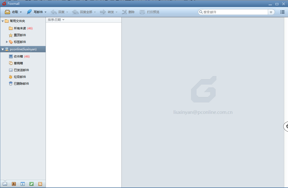Viewport: 288px width, 188px height.
Task: Open the address book via bottom contacts icon
Action: 14,184
